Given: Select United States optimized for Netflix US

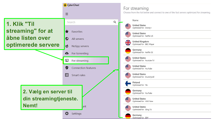Looking at the screenshot, I should pos(167,35).
